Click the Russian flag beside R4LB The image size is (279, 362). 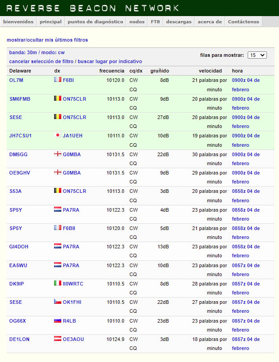point(57,321)
